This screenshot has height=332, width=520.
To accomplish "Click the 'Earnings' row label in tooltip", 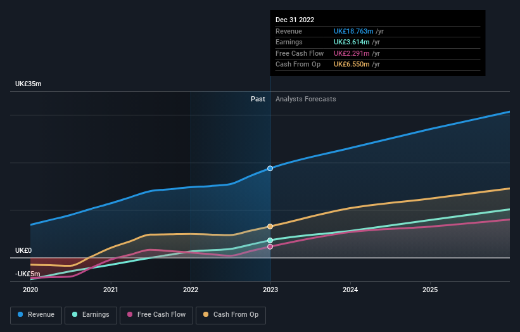I will click(x=289, y=42).
